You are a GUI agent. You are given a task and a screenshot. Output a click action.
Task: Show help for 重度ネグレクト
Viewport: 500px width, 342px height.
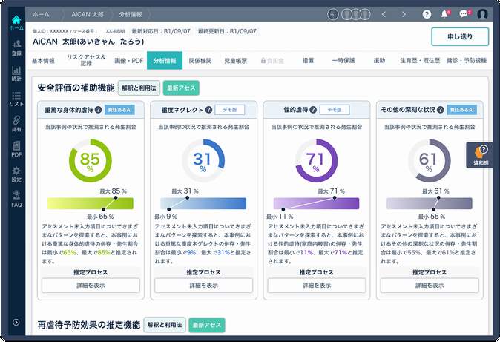pos(208,110)
